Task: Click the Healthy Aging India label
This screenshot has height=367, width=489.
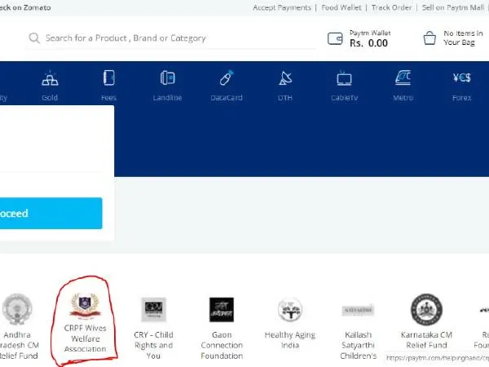Action: [x=290, y=340]
